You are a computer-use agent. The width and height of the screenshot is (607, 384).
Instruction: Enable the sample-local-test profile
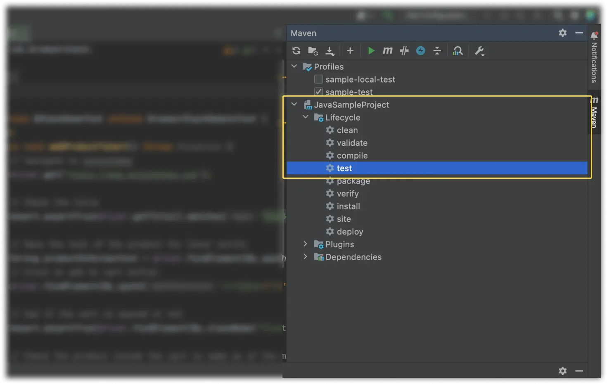point(318,79)
